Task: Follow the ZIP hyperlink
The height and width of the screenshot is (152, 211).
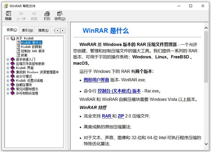Action: 121,116
